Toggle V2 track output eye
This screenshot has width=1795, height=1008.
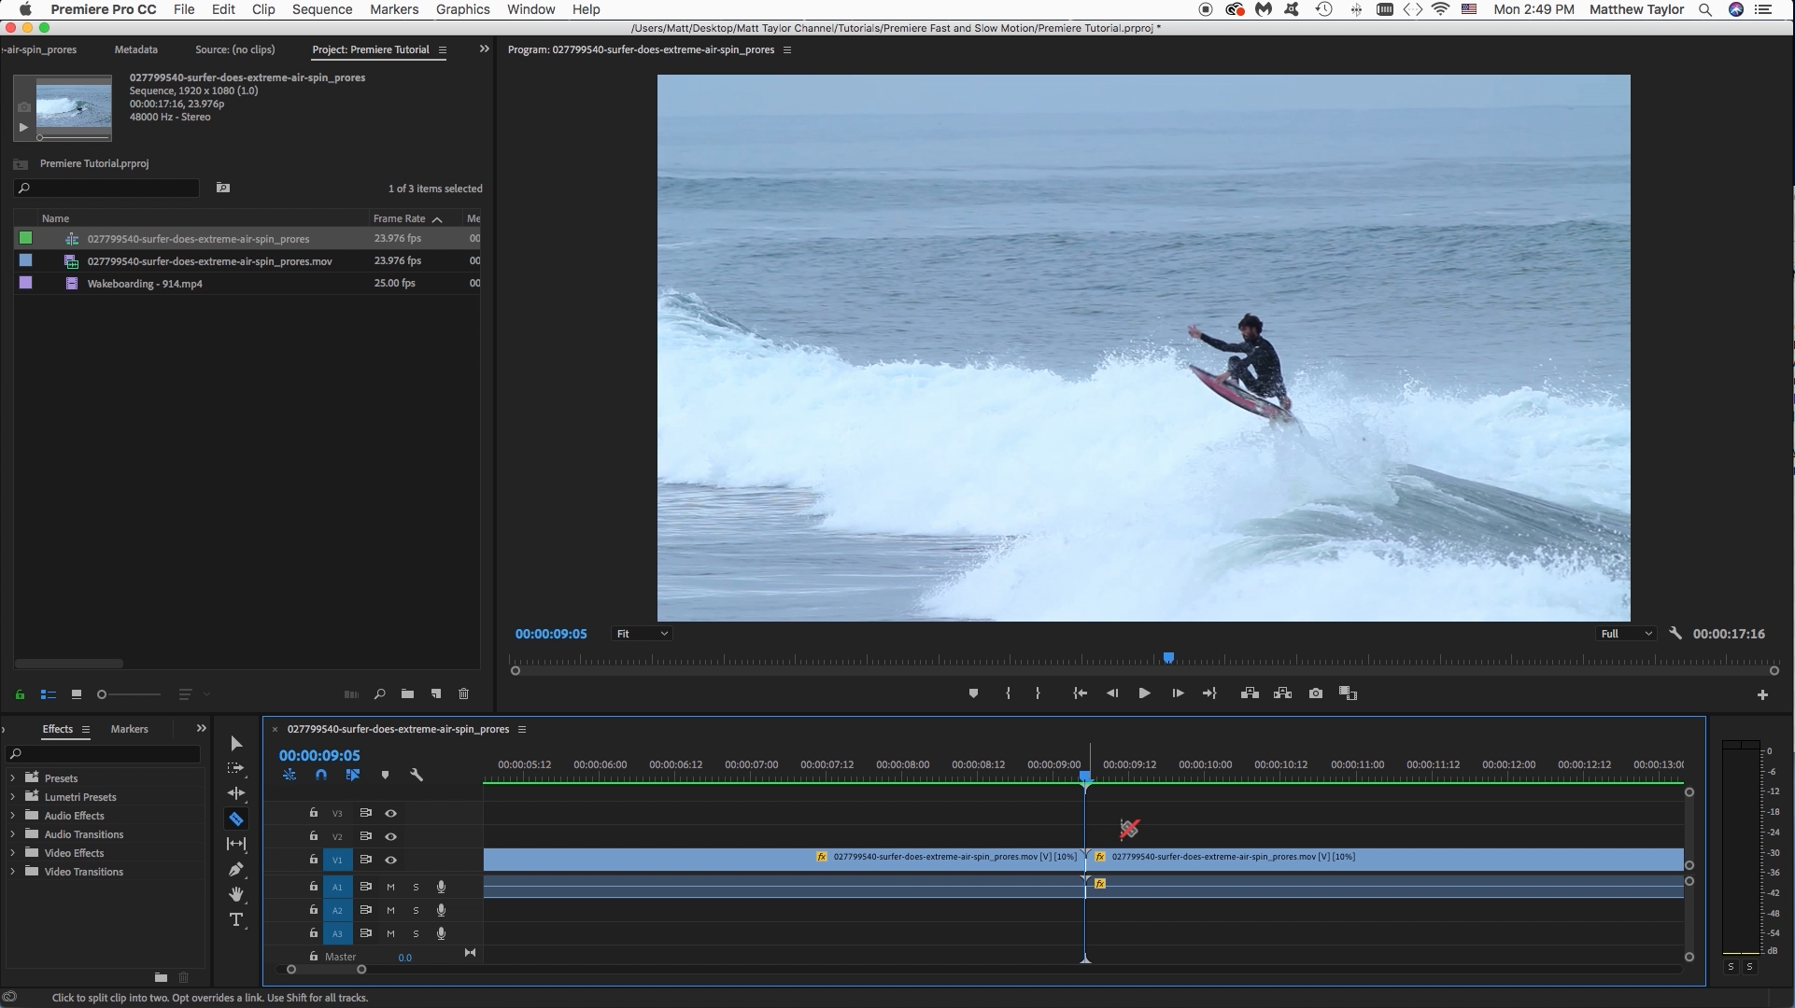click(x=390, y=836)
